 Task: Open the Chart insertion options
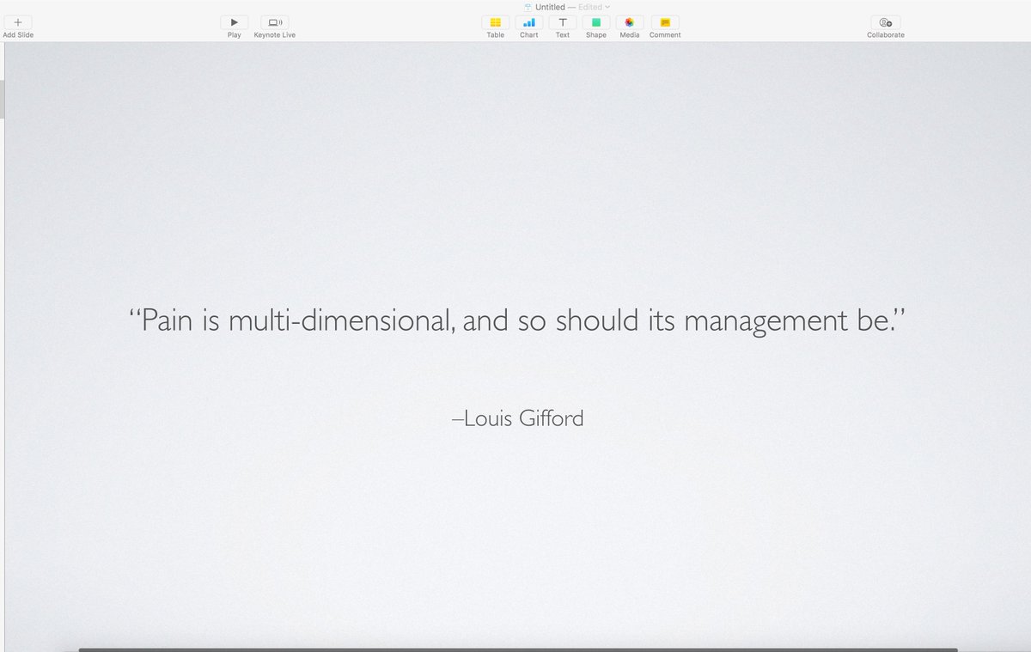tap(528, 23)
